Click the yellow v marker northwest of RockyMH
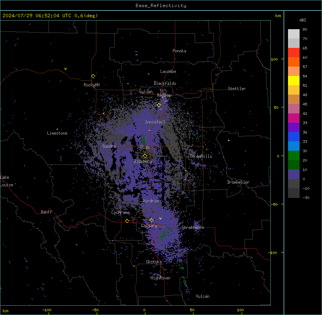The image size is (322, 315). click(x=65, y=69)
